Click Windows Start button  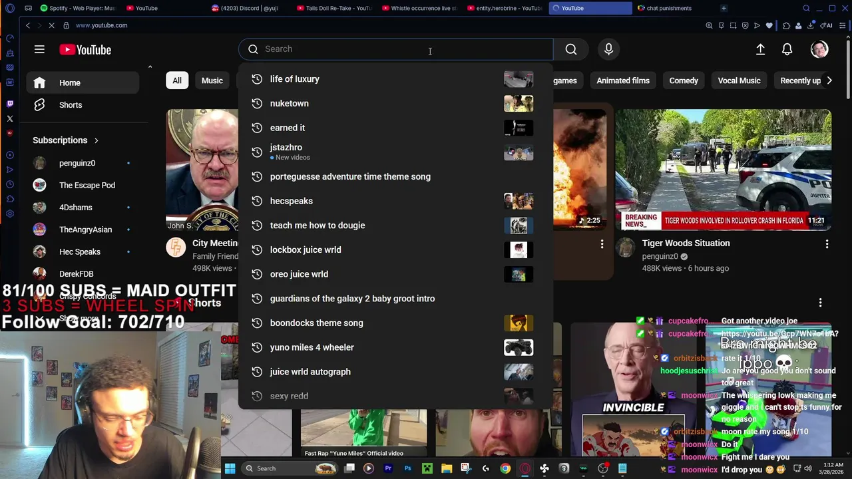pos(230,468)
